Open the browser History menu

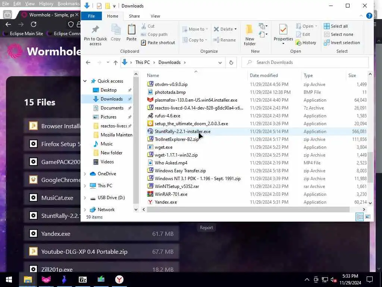[x=46, y=4]
